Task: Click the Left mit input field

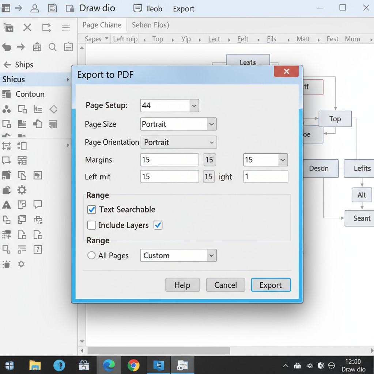Action: click(x=169, y=177)
